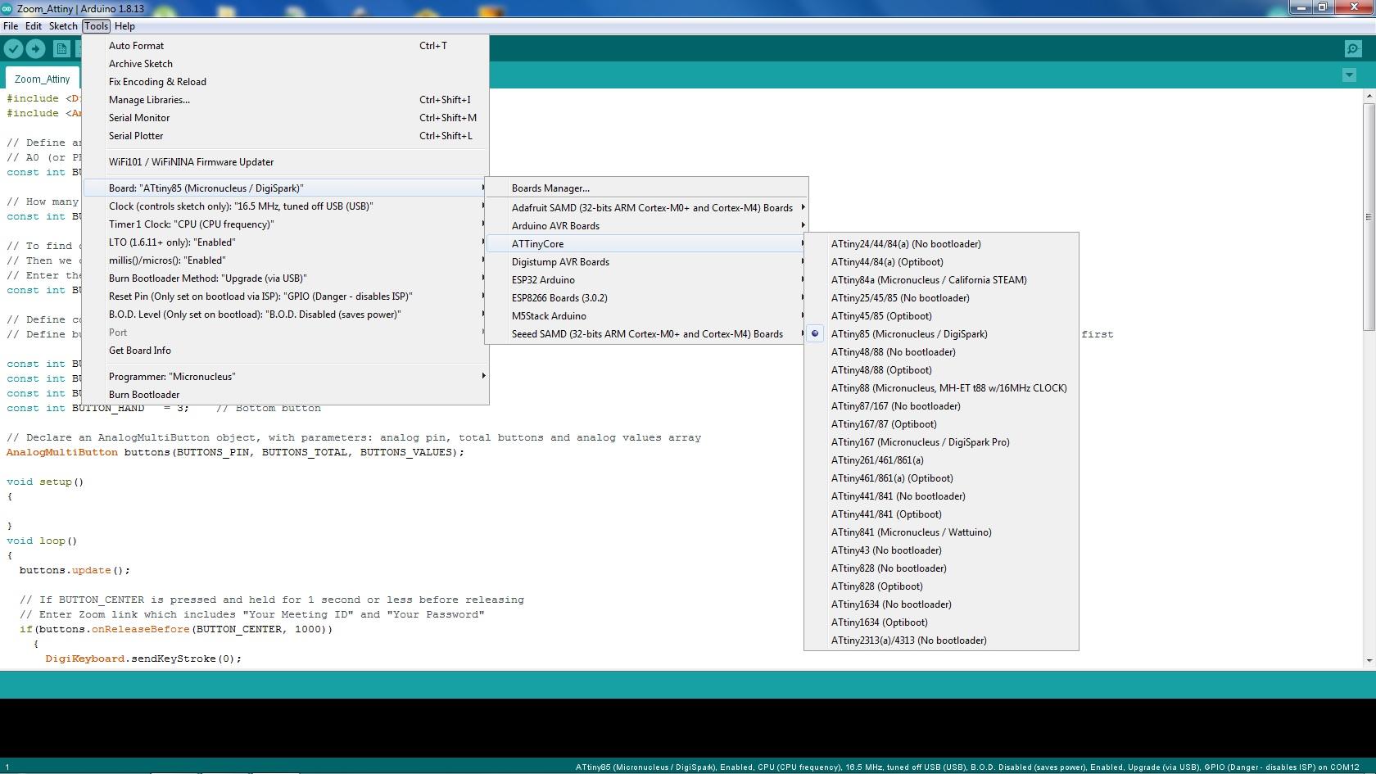Select ATtiny461/861(a) (Optiboot) board
The width and height of the screenshot is (1376, 774).
(941, 478)
